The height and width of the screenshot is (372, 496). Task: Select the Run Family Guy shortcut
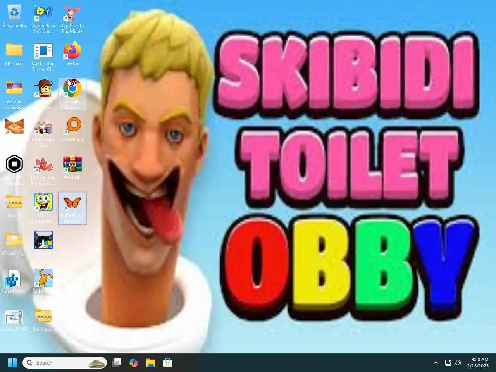(43, 133)
